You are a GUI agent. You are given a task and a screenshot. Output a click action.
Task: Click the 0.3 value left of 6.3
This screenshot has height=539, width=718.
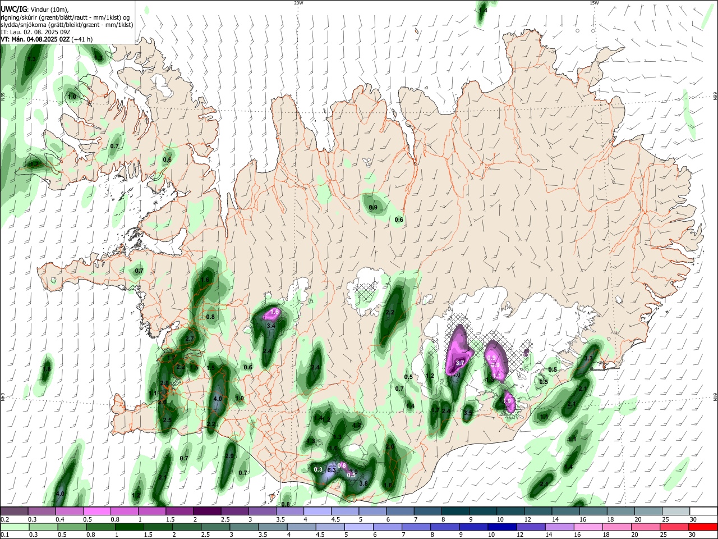pyautogui.click(x=318, y=469)
